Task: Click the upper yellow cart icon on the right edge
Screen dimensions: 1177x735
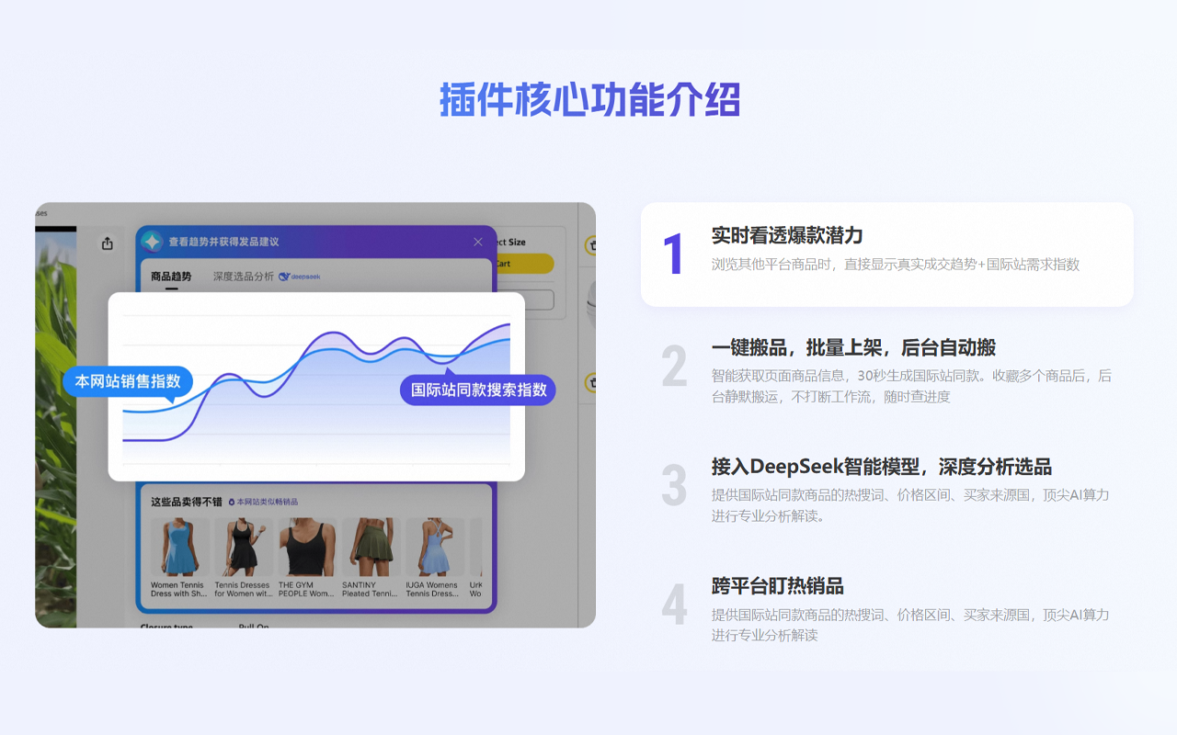Action: click(x=592, y=244)
